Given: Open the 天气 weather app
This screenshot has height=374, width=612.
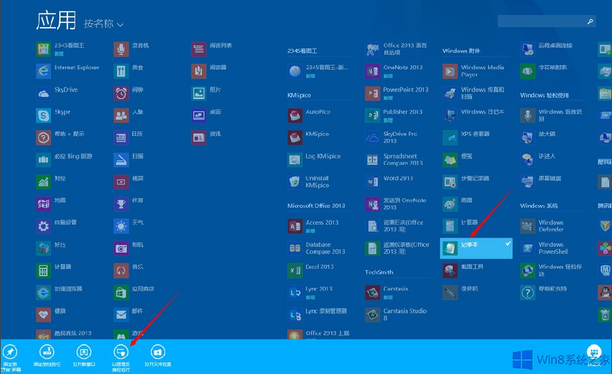Looking at the screenshot, I should pyautogui.click(x=129, y=226).
